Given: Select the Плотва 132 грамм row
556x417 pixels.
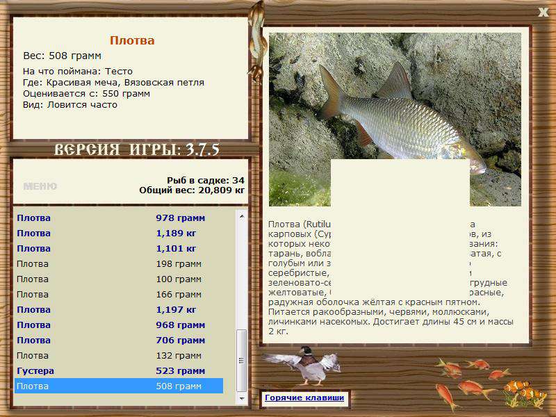Looking at the screenshot, I should 119,355.
